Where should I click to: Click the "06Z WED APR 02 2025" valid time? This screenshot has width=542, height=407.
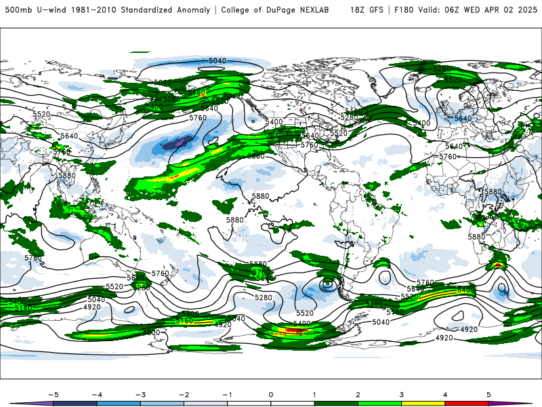click(491, 9)
